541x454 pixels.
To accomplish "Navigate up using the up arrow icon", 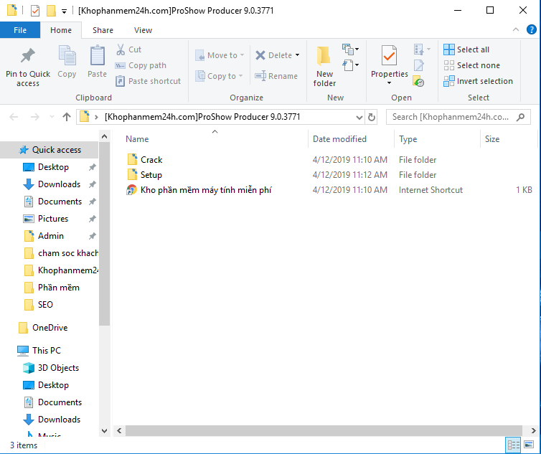I will (67, 117).
